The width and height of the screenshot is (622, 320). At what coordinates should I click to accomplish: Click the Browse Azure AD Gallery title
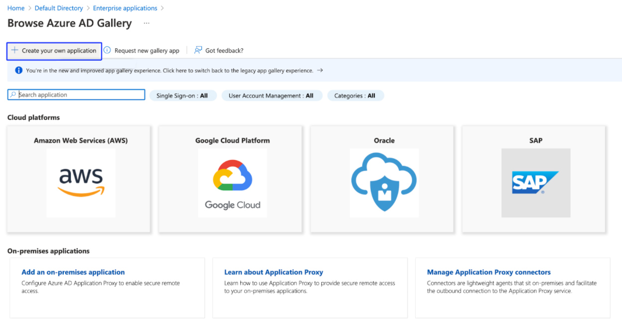point(70,23)
